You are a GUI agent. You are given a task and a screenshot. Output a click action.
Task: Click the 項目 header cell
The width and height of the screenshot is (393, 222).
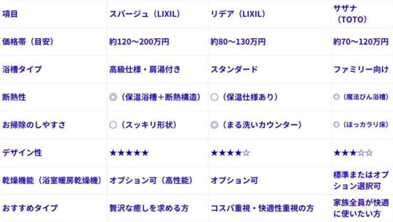tap(10, 14)
